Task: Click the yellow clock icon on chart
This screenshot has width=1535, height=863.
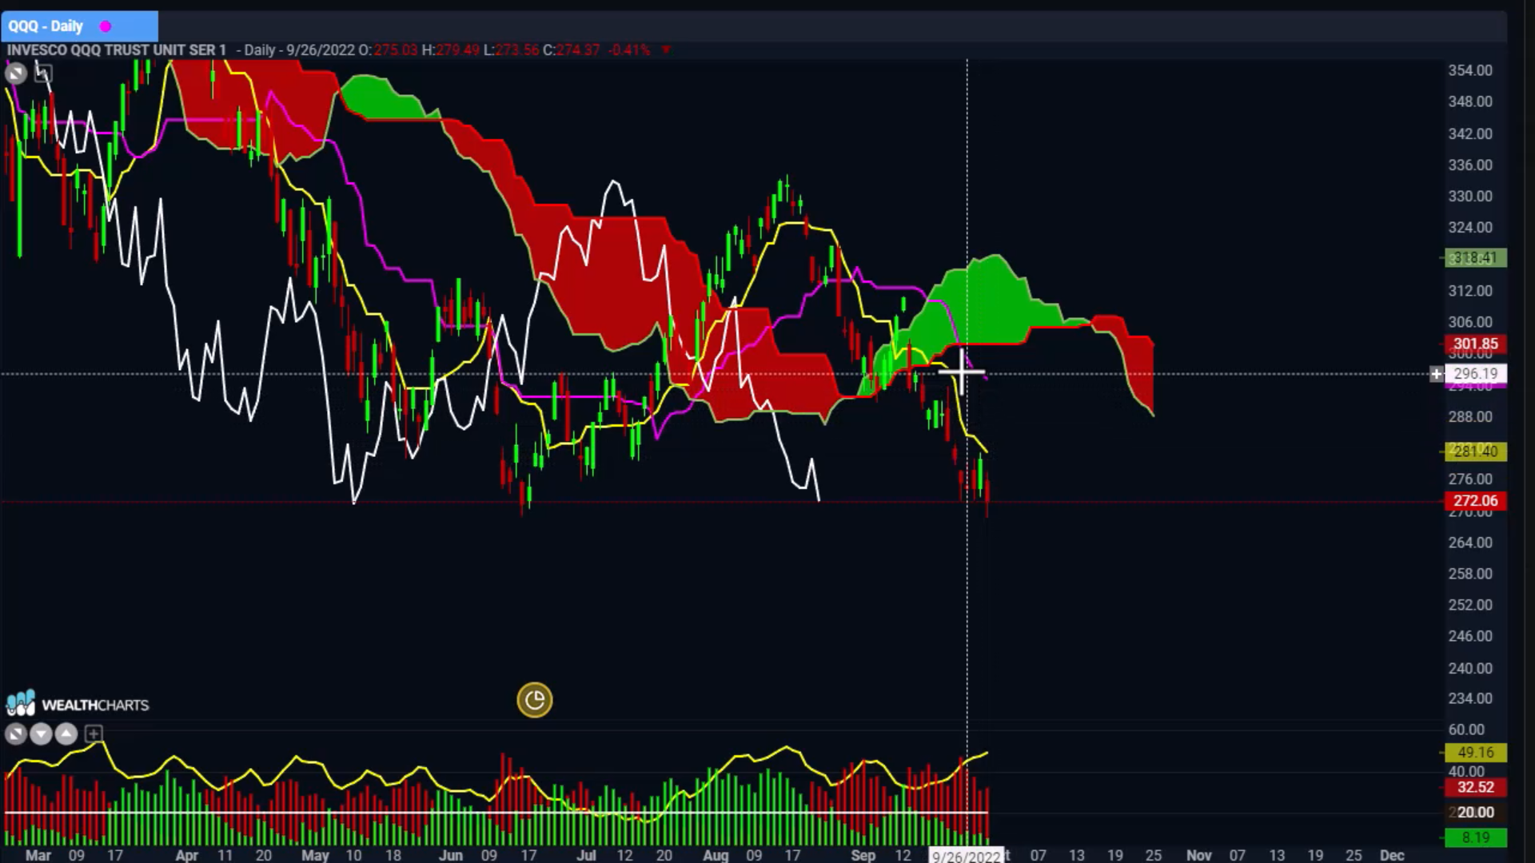Action: coord(534,700)
